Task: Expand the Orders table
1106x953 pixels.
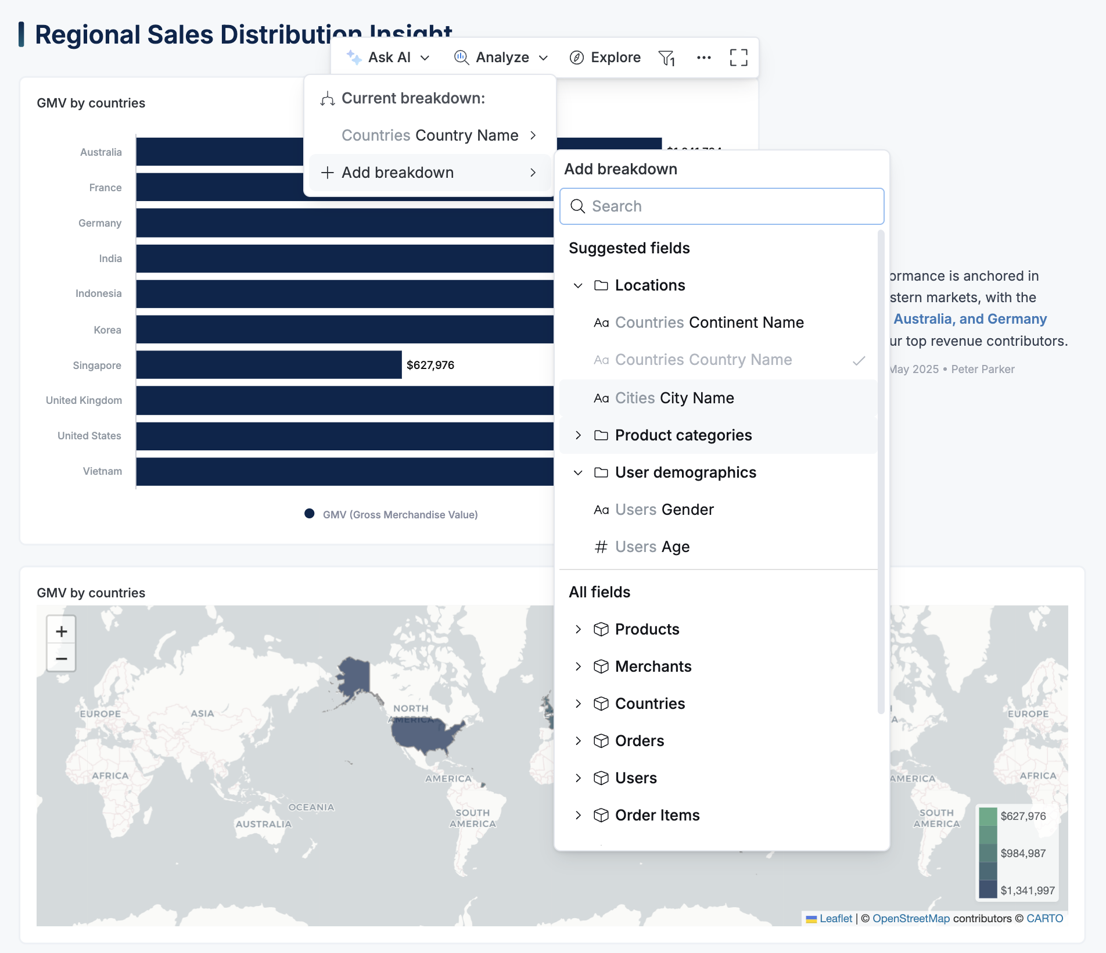Action: [578, 741]
